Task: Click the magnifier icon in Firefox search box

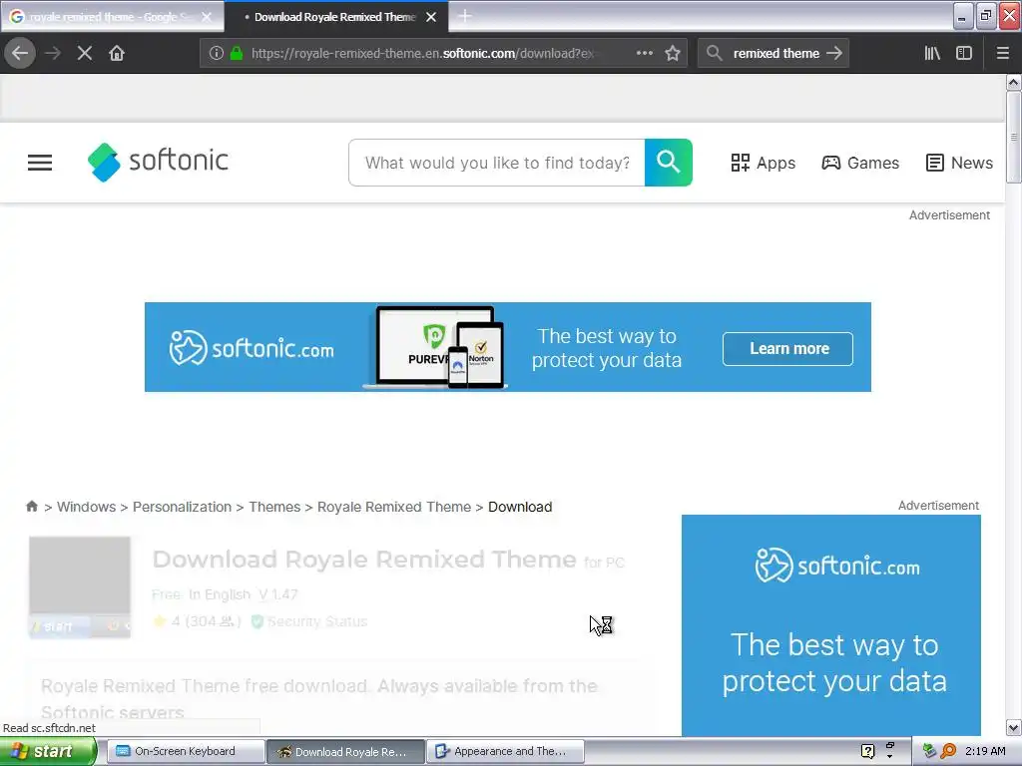Action: (715, 53)
